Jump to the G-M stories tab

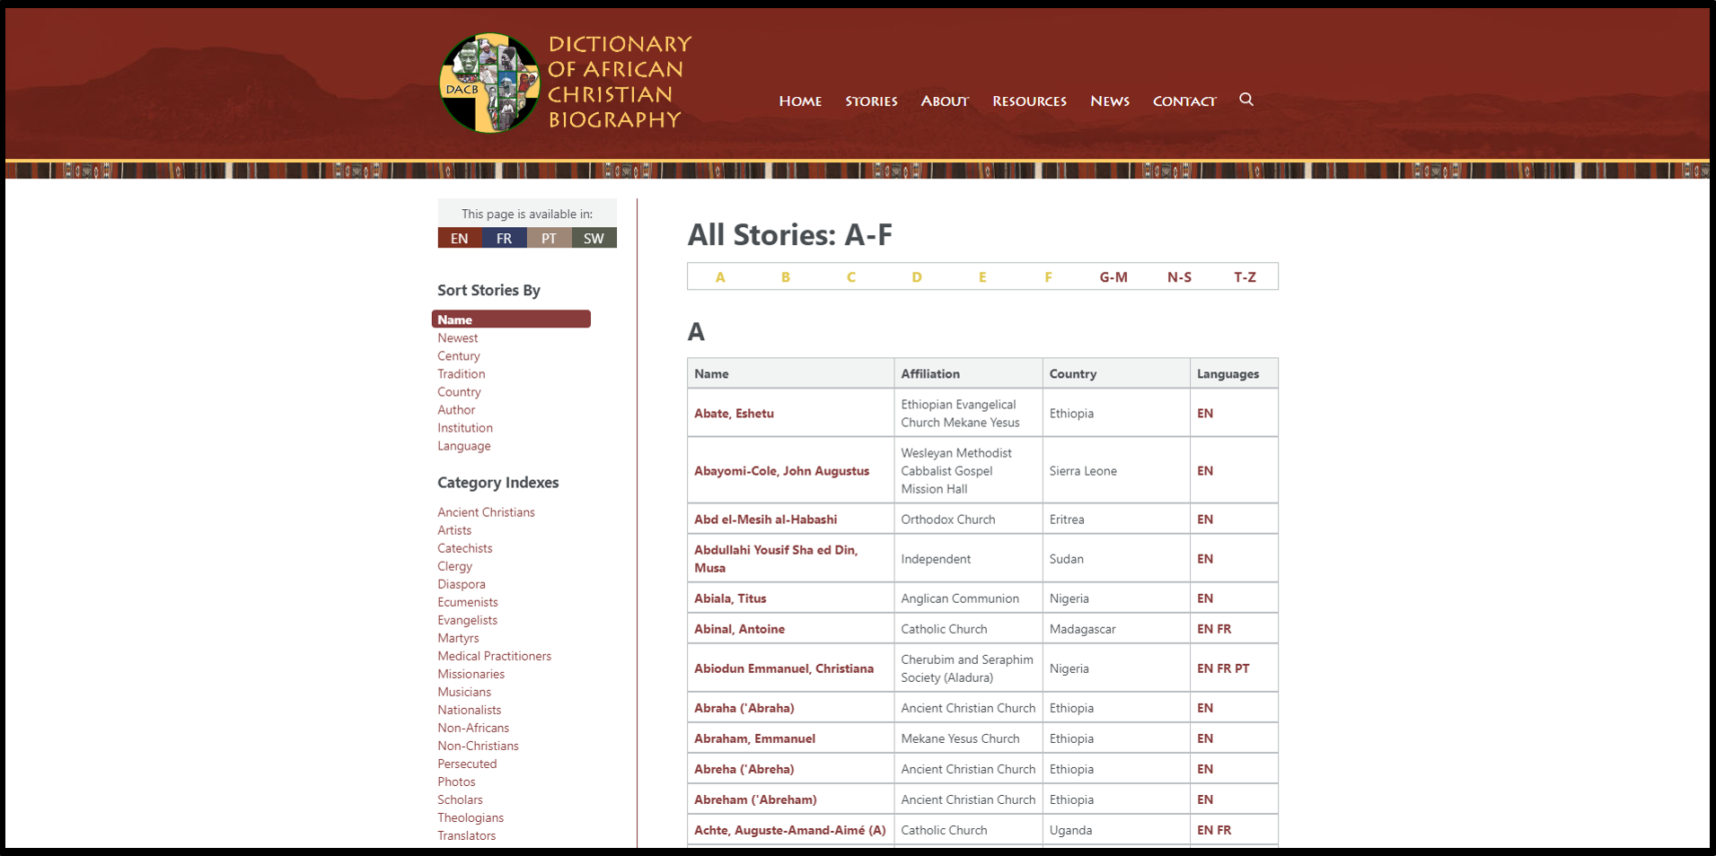click(x=1113, y=277)
